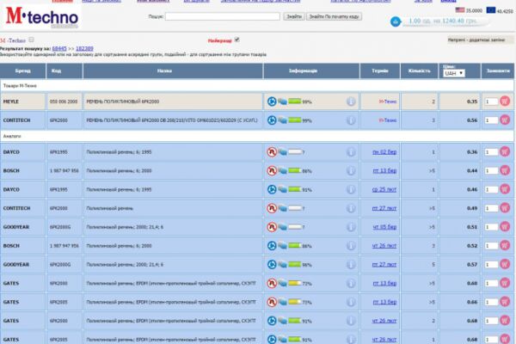This screenshot has height=344, width=516.
Task: Open info icon for CONTITECH 0.56 row
Action: (x=351, y=120)
